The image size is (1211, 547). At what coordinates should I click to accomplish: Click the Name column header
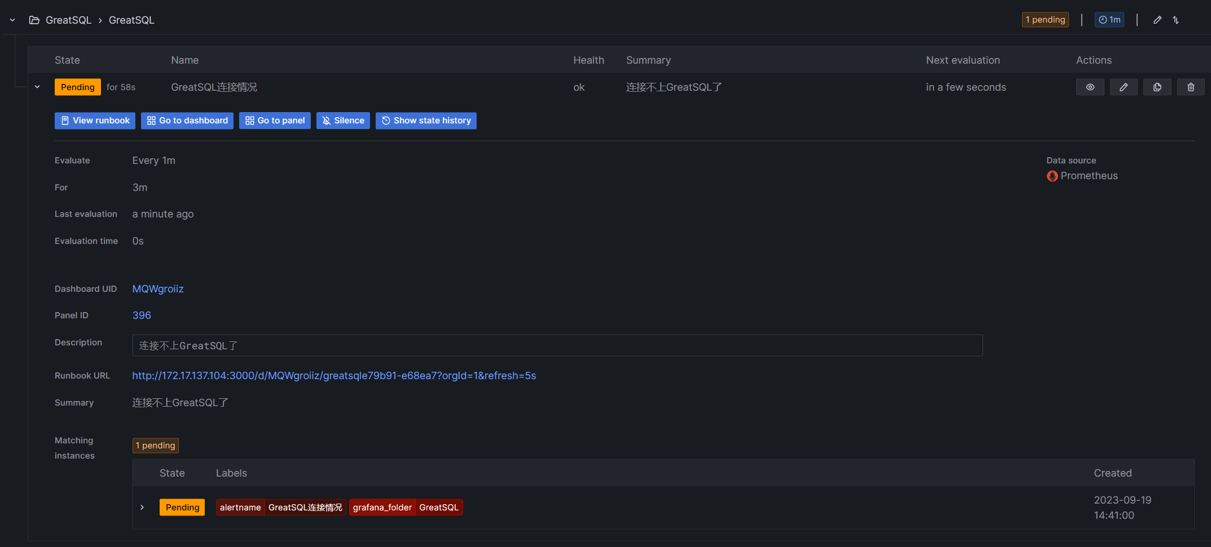pos(185,60)
